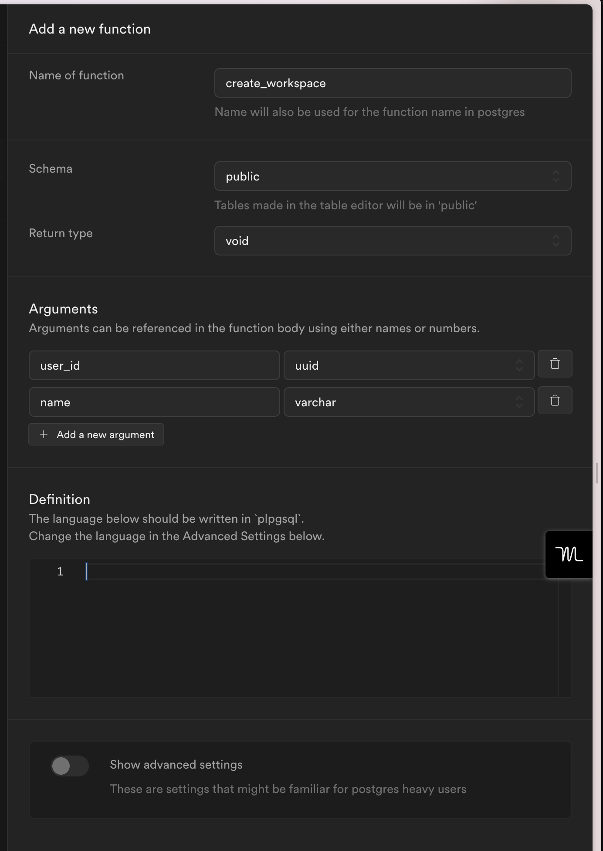Toggle Show advanced settings switch
The width and height of the screenshot is (603, 851).
coord(70,766)
